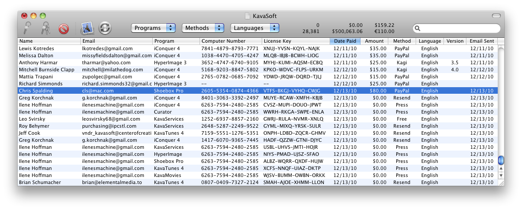Viewport: 522px width, 210px height.
Task: Click the circular refresh arrows icon
Action: (x=105, y=28)
